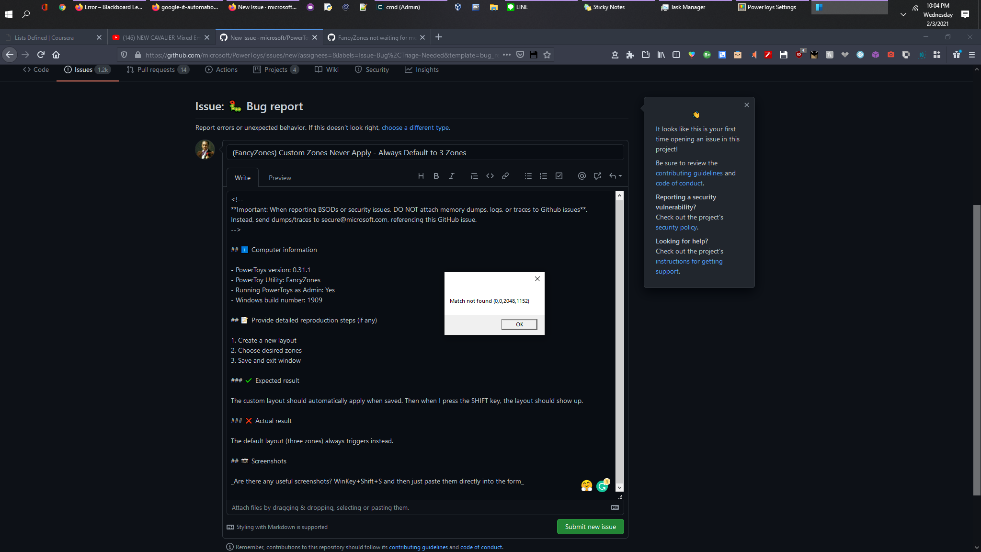The height and width of the screenshot is (552, 981).
Task: Expand the page actions ellipsis menu in URL bar
Action: (506, 55)
